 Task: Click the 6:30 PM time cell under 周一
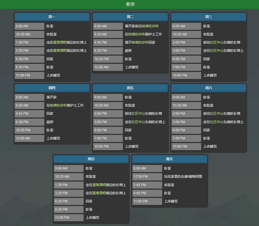[x=29, y=59]
